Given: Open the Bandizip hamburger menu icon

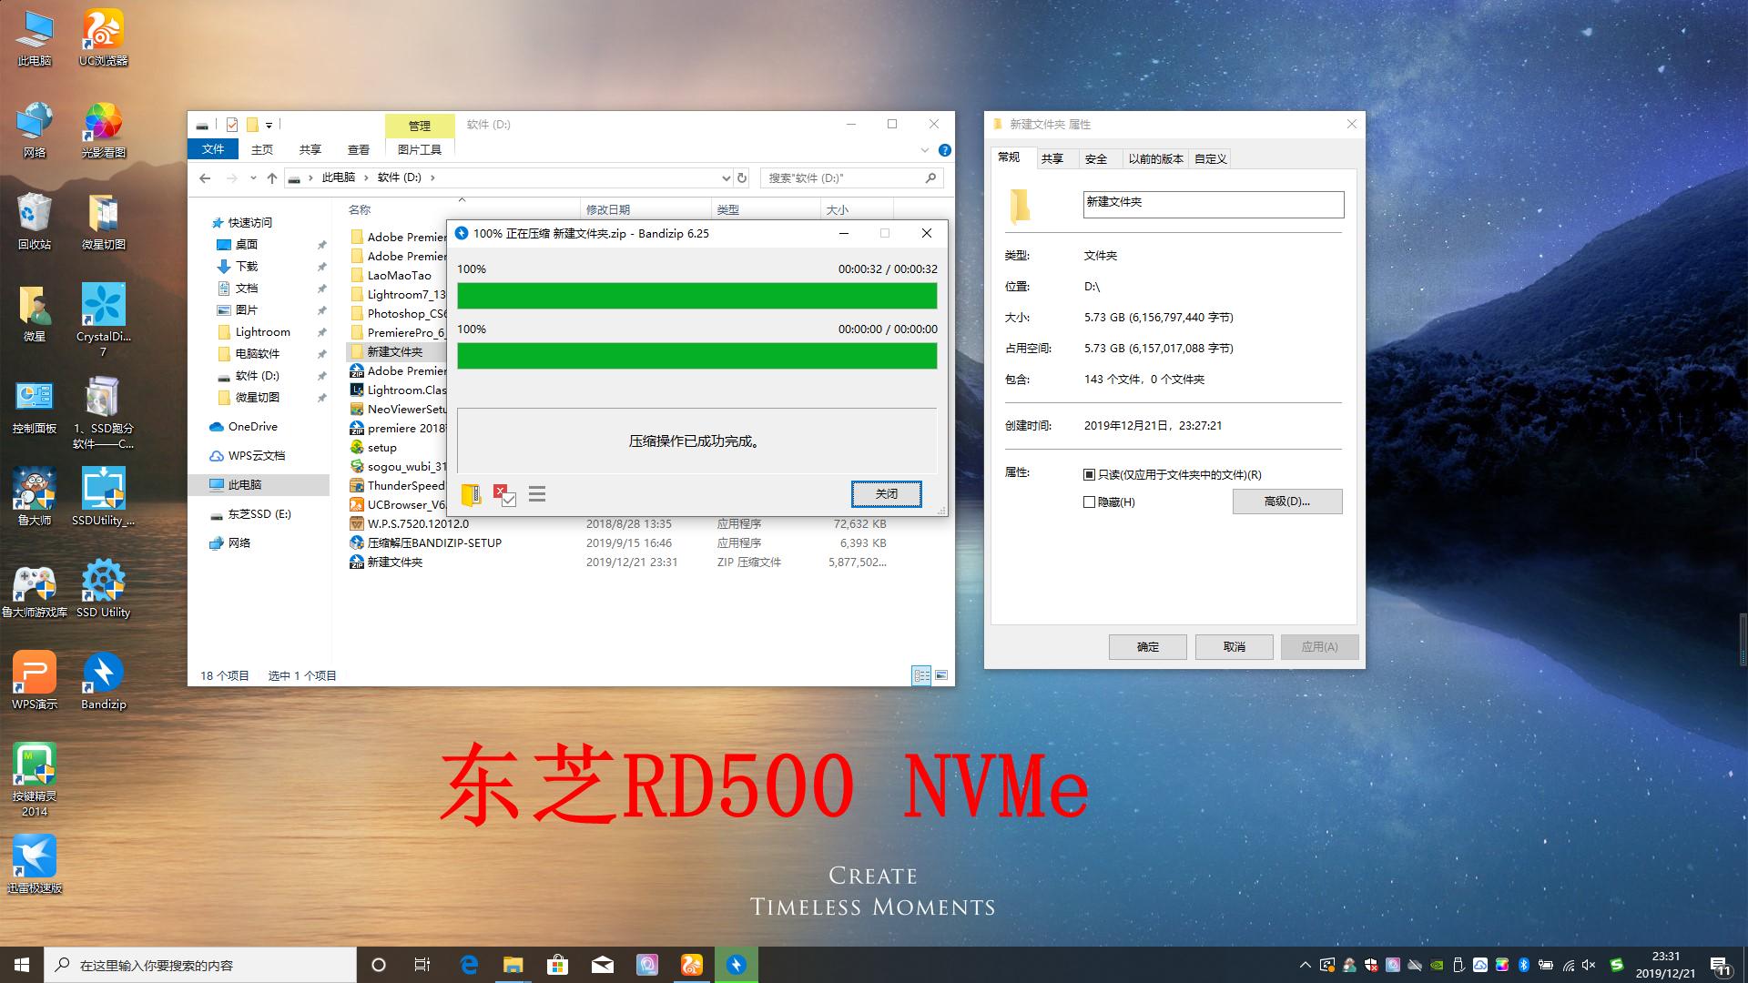Looking at the screenshot, I should coord(537,494).
